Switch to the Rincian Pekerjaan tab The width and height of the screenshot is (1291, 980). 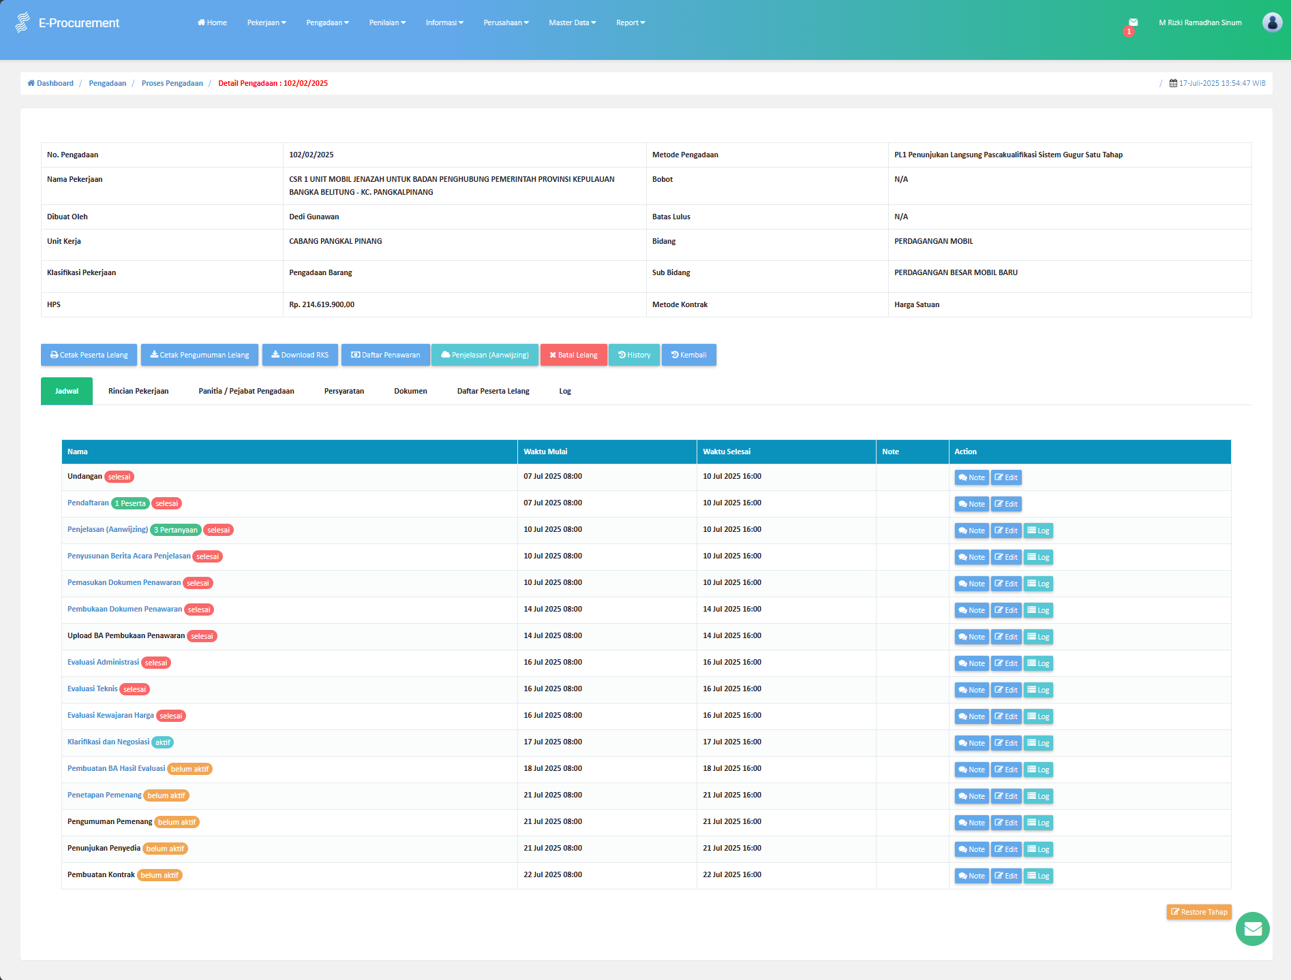click(x=138, y=391)
